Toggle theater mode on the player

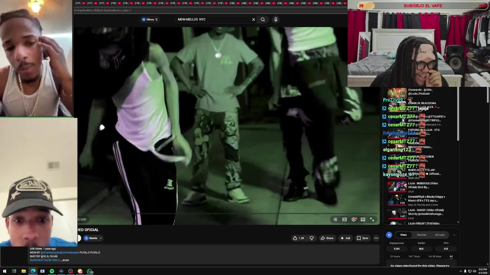(x=363, y=220)
